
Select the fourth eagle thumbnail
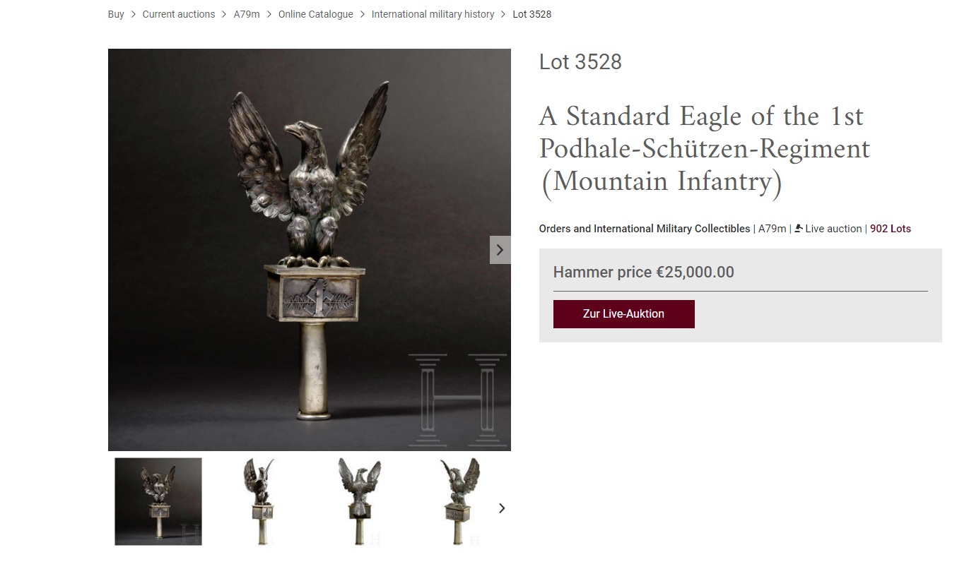460,502
